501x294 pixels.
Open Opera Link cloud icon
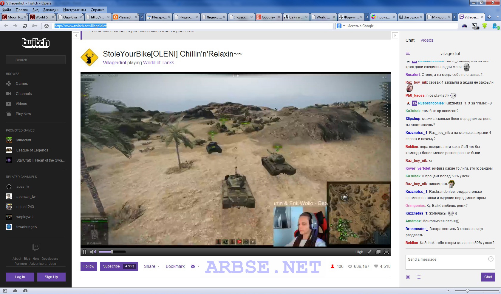click(15, 291)
